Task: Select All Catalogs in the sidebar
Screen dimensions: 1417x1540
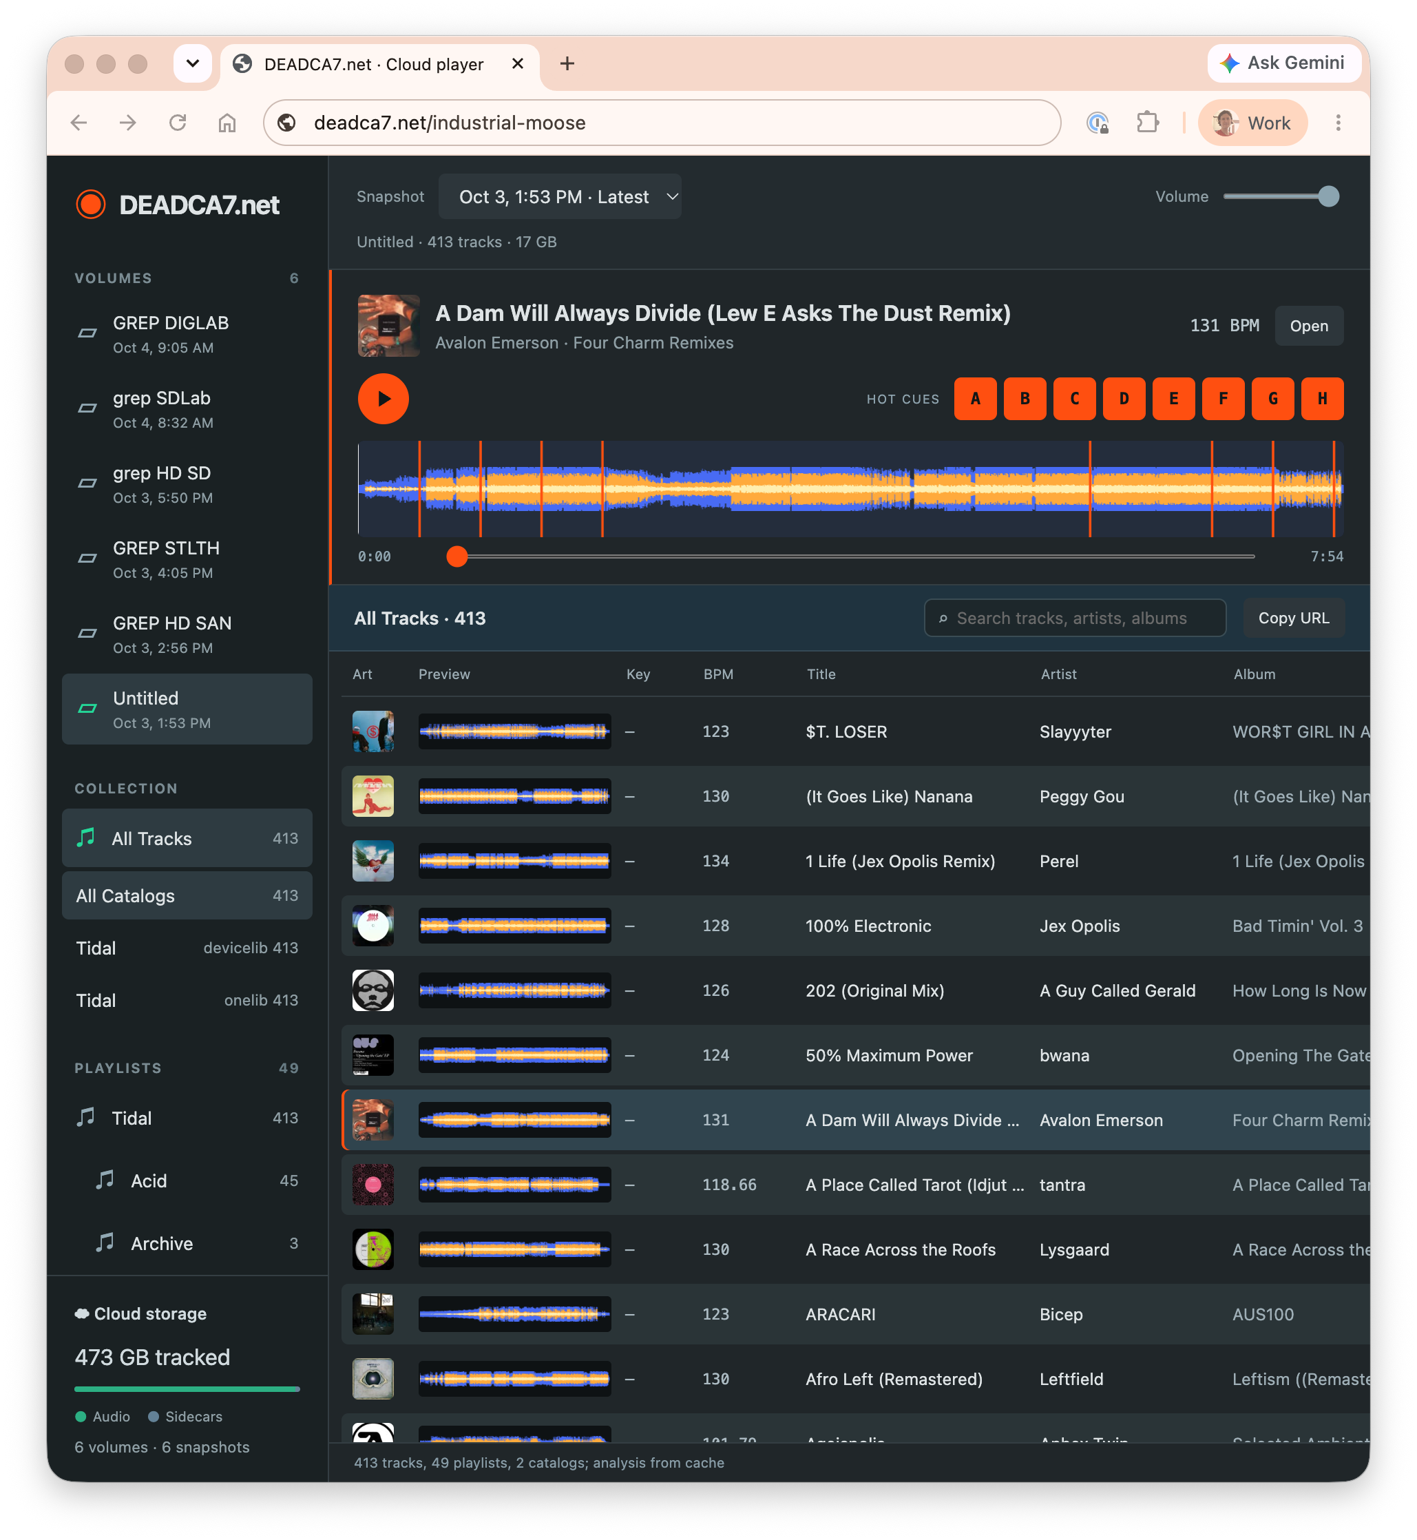Action: click(187, 896)
